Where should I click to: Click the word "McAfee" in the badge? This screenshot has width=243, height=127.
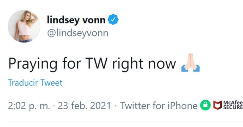tap(233, 103)
